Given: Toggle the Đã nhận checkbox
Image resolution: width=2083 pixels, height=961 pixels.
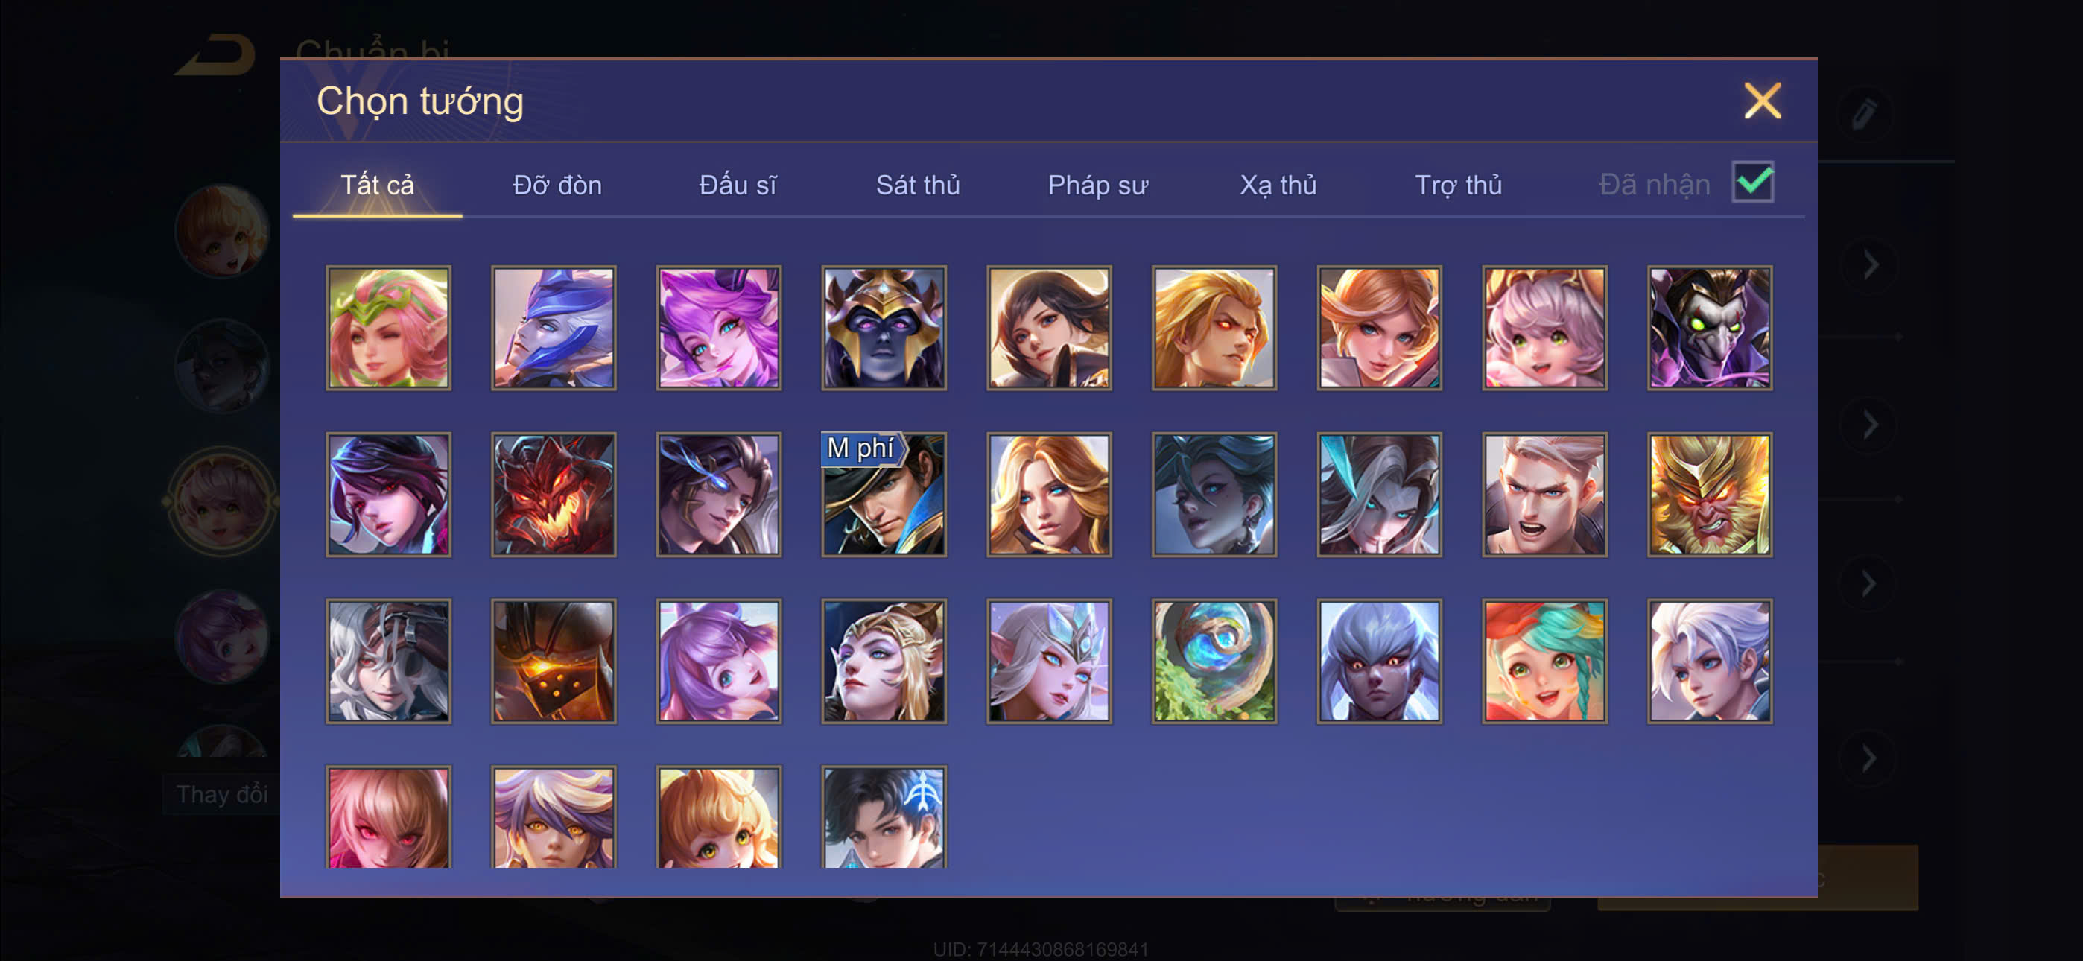Looking at the screenshot, I should [x=1752, y=182].
